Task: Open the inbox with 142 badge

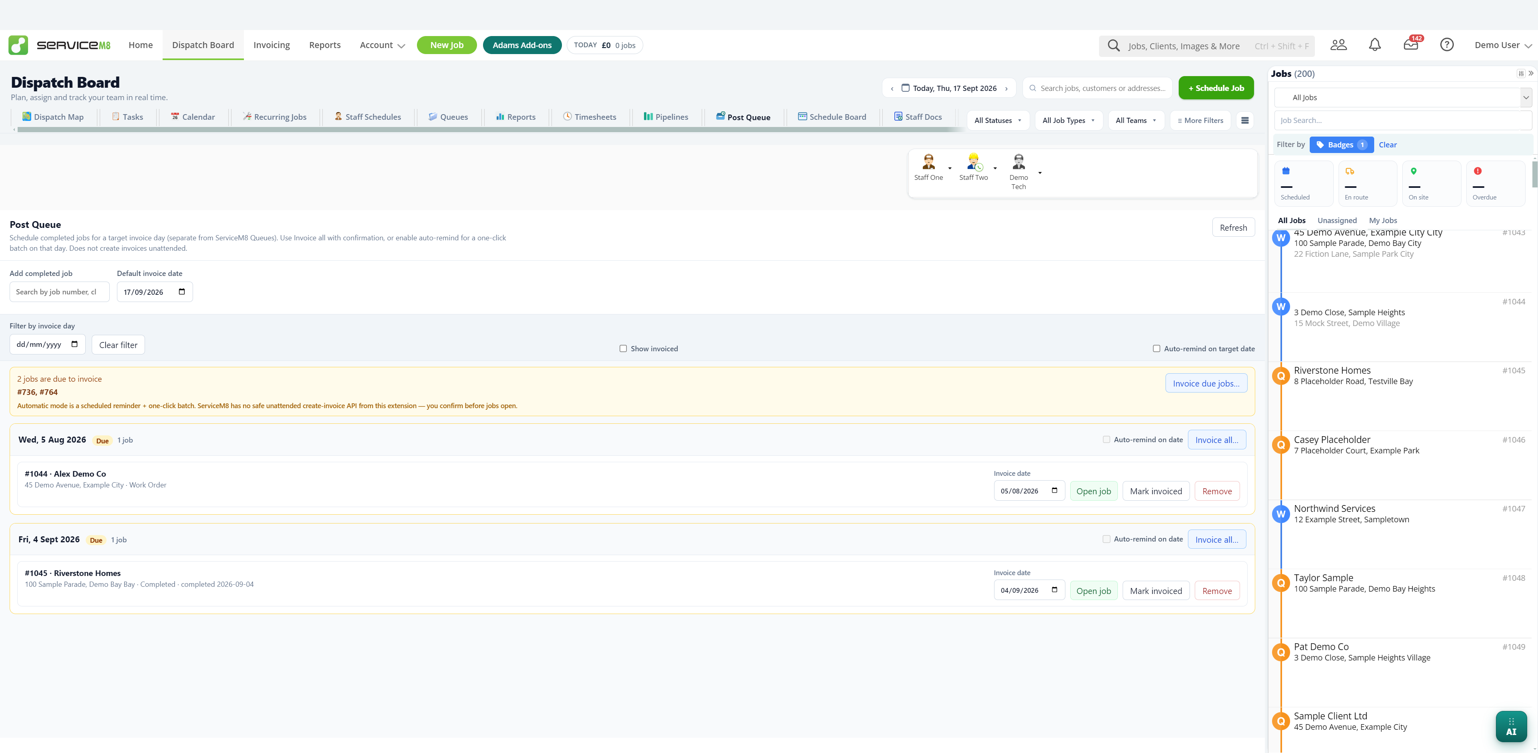Action: tap(1411, 44)
